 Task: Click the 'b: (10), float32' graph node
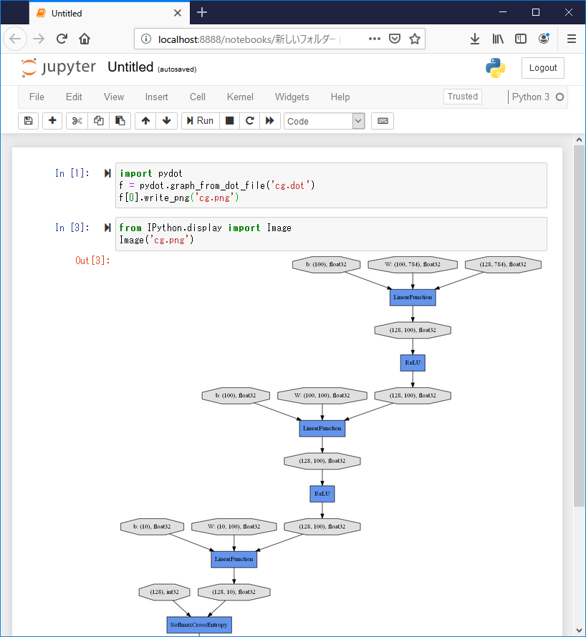point(152,527)
